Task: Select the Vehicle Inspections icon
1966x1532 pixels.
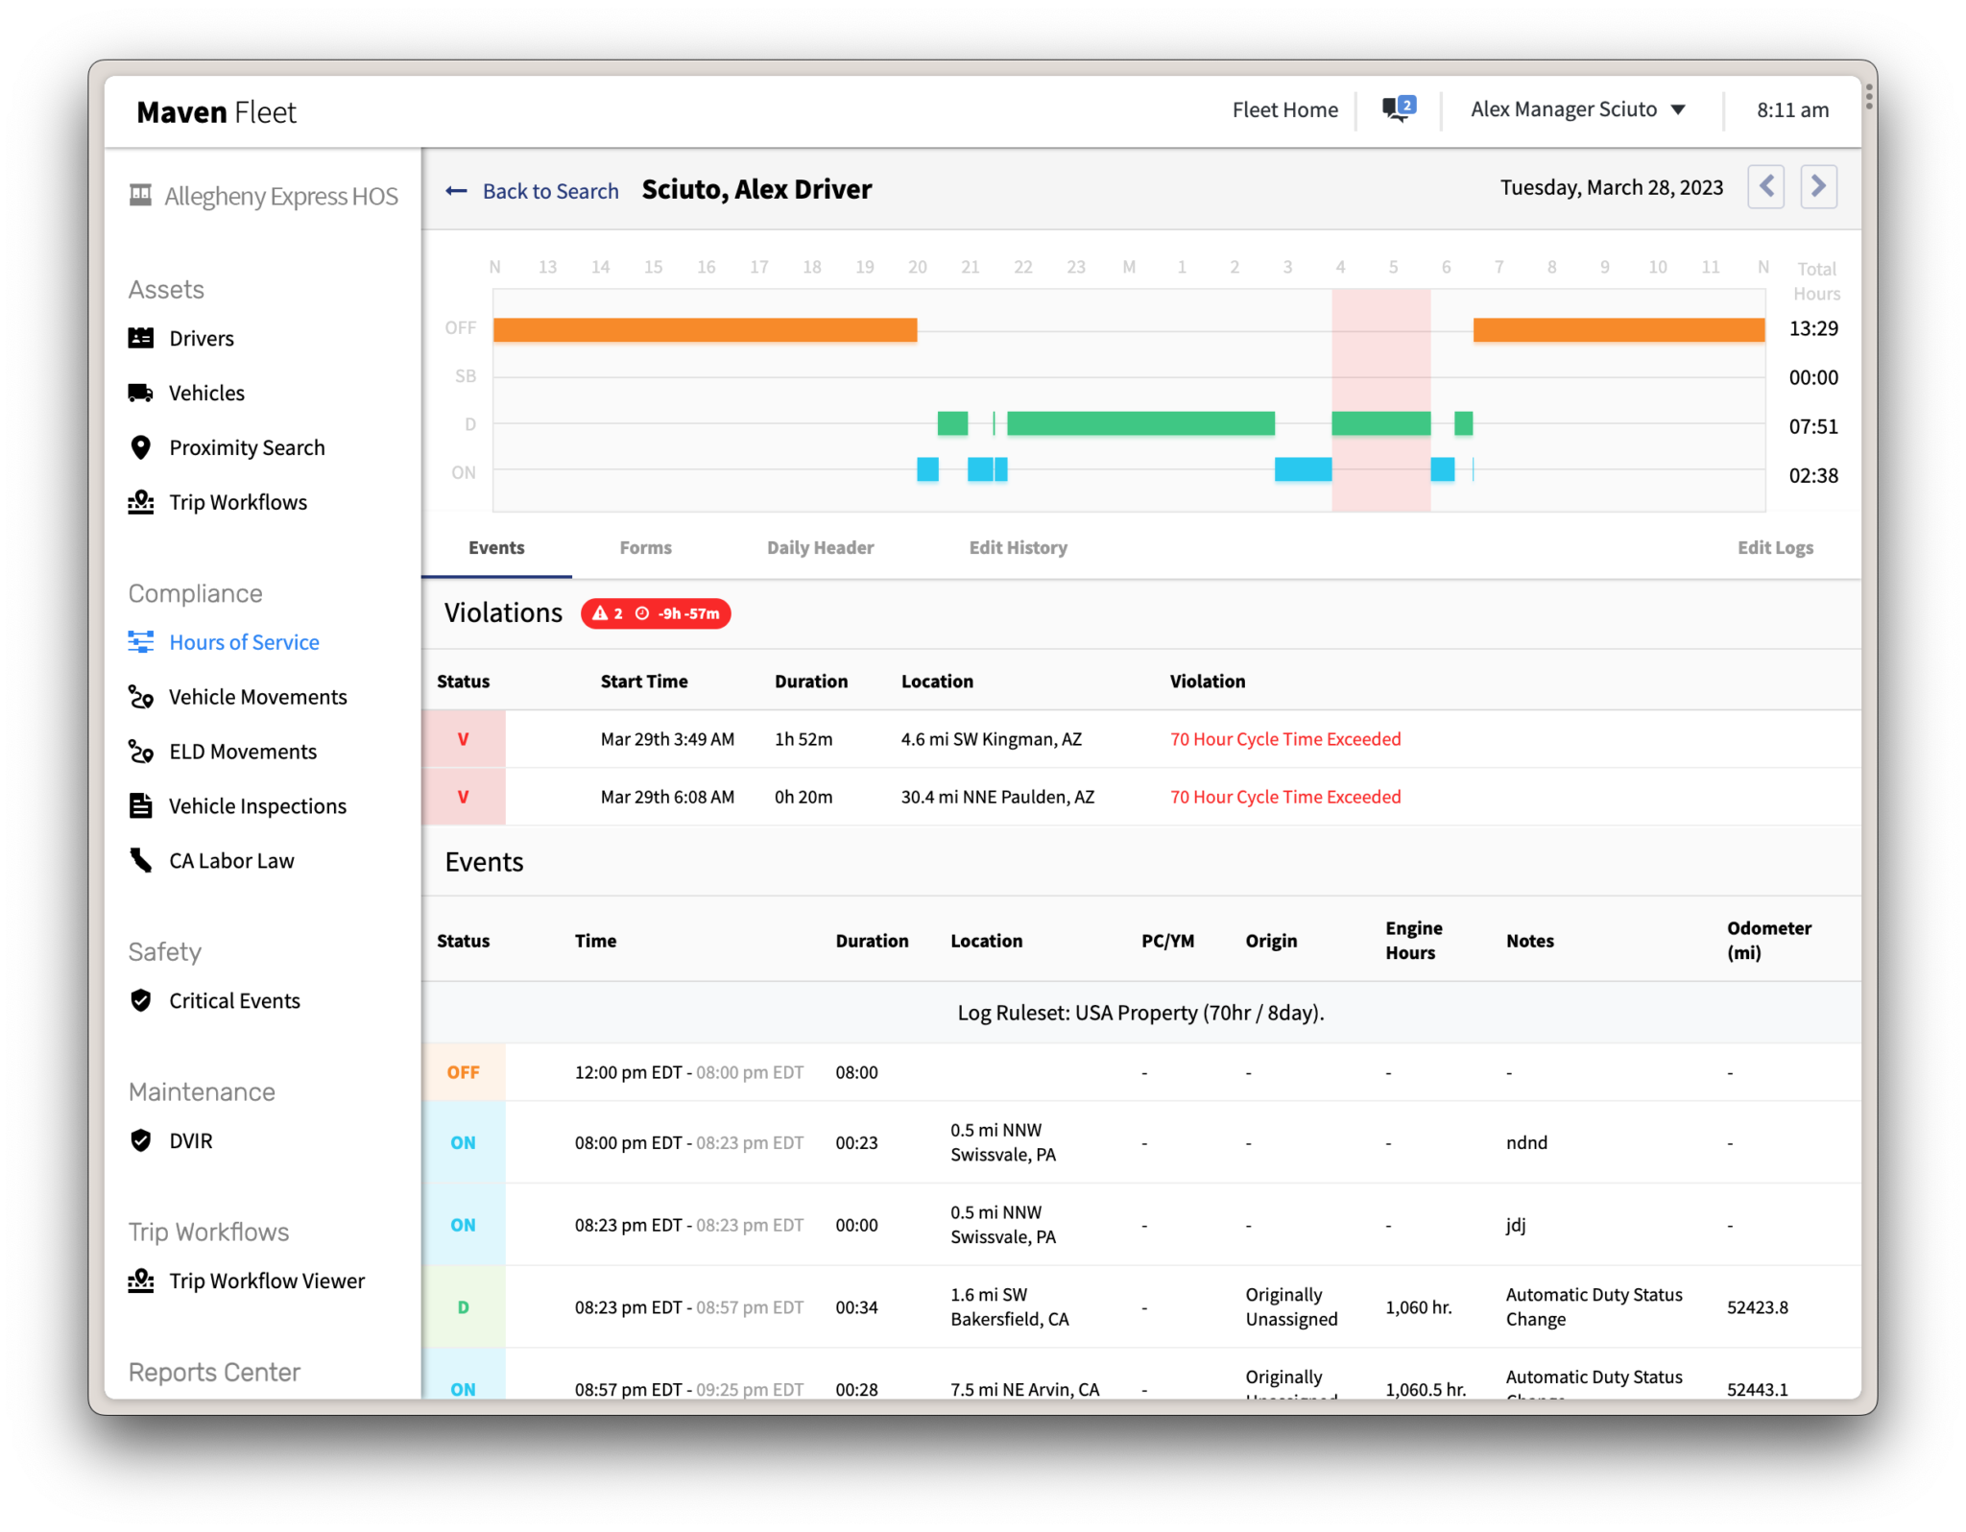Action: click(140, 805)
